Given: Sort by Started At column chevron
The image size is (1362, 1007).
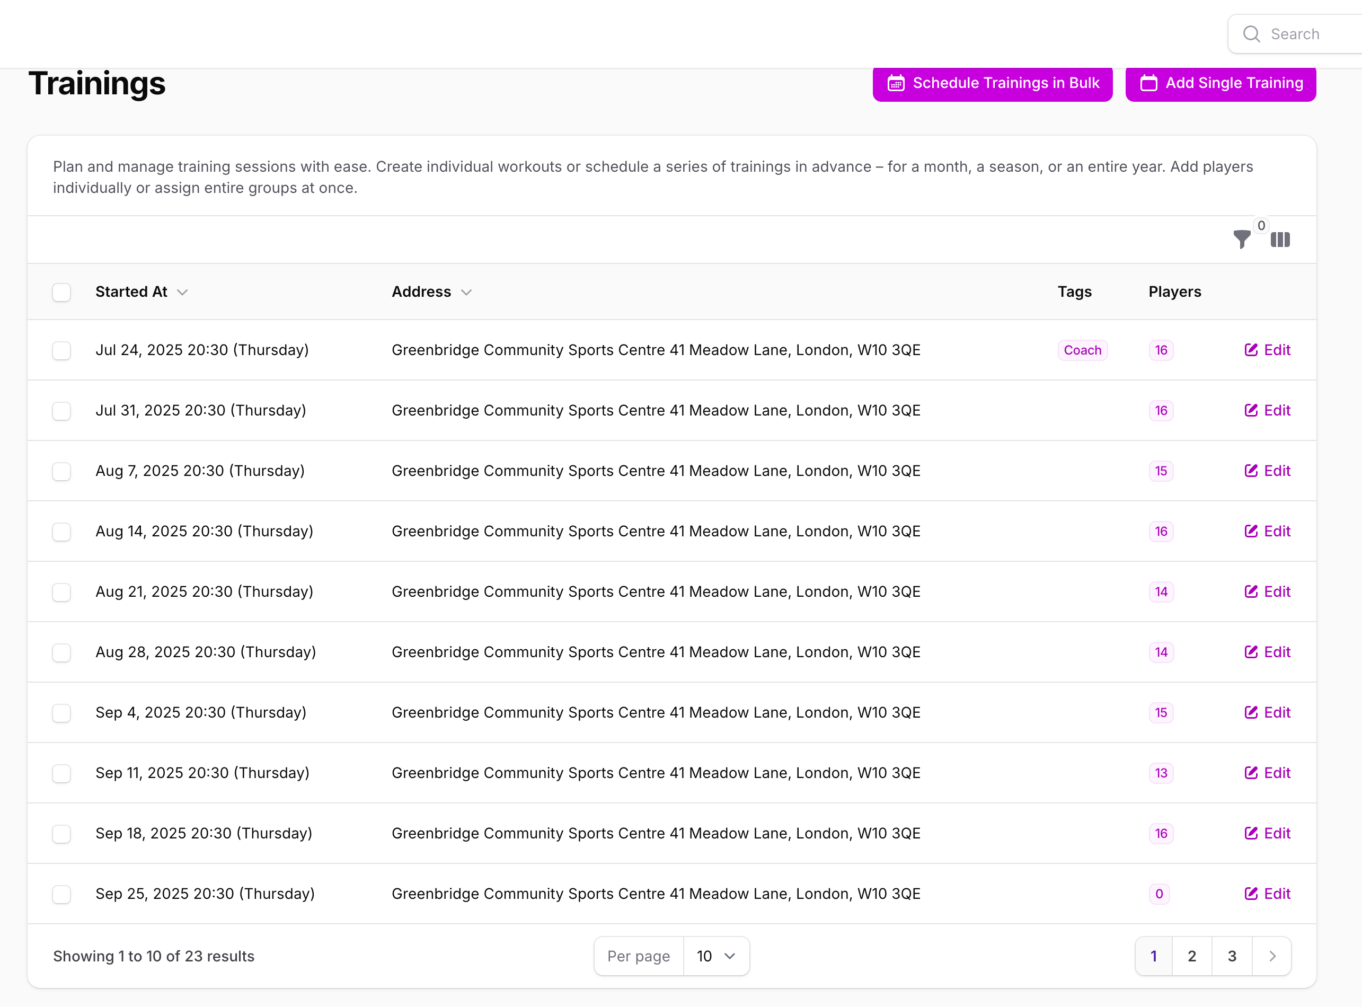Looking at the screenshot, I should 182,293.
